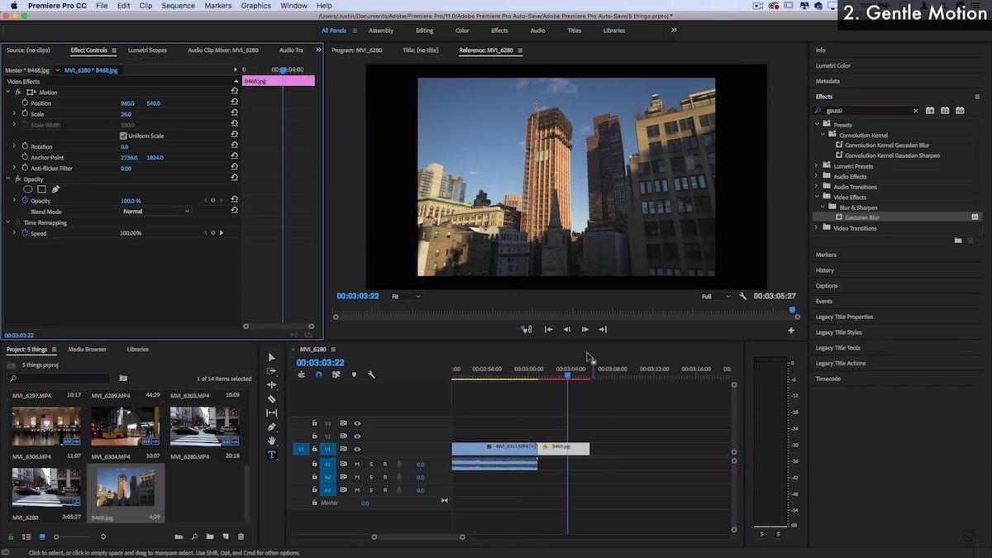Image resolution: width=992 pixels, height=558 pixels.
Task: Expand the Scale property
Action: pyautogui.click(x=14, y=114)
